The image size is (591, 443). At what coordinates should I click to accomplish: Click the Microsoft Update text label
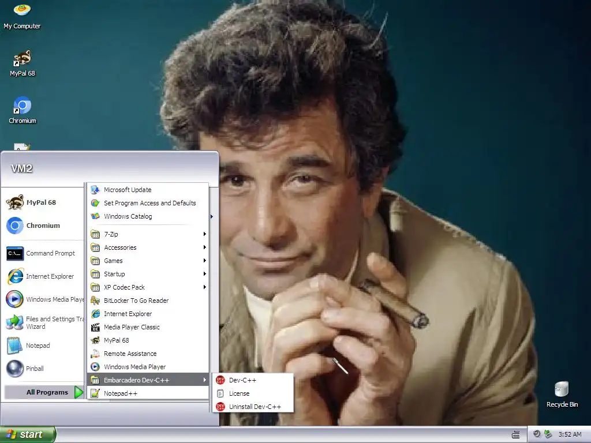[128, 189]
